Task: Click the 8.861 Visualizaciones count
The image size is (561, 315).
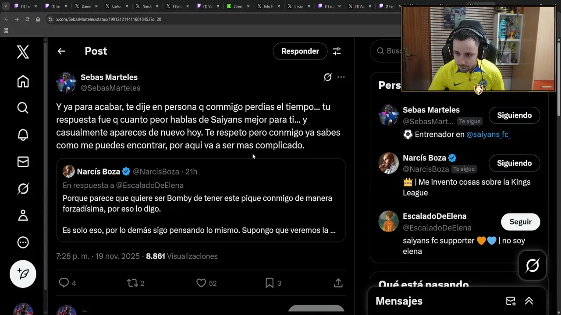Action: tap(181, 256)
